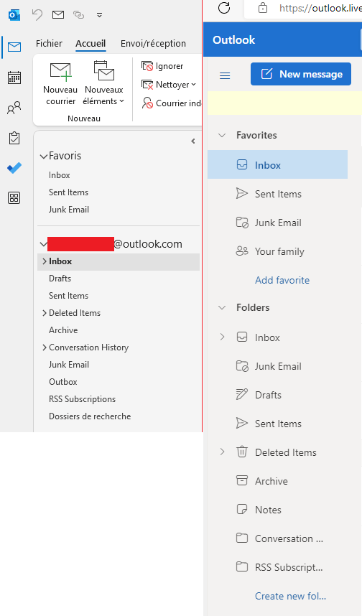The image size is (362, 616).
Task: Click Create new folder link
Action: pos(290,596)
